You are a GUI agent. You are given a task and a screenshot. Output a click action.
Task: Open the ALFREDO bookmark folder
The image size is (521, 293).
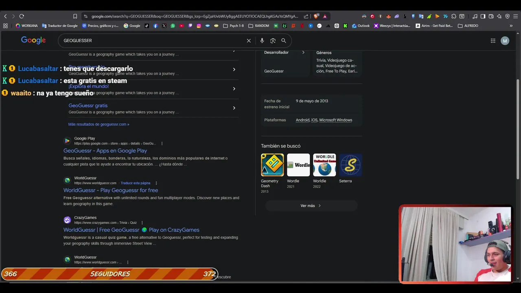pyautogui.click(x=468, y=26)
